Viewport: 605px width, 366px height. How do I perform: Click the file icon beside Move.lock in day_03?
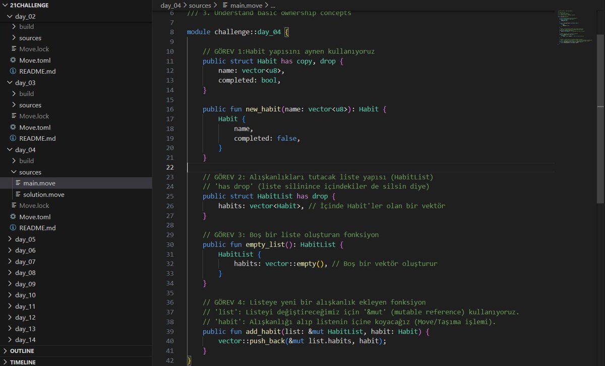coord(14,116)
